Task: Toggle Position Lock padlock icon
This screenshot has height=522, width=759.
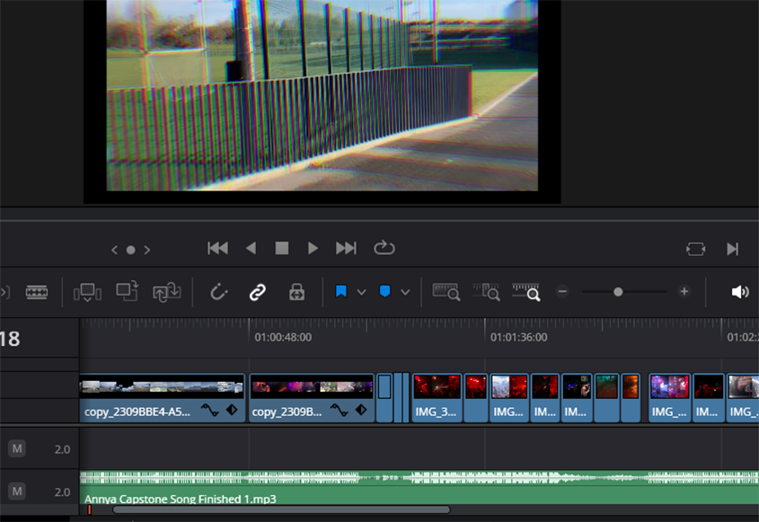Action: [296, 292]
